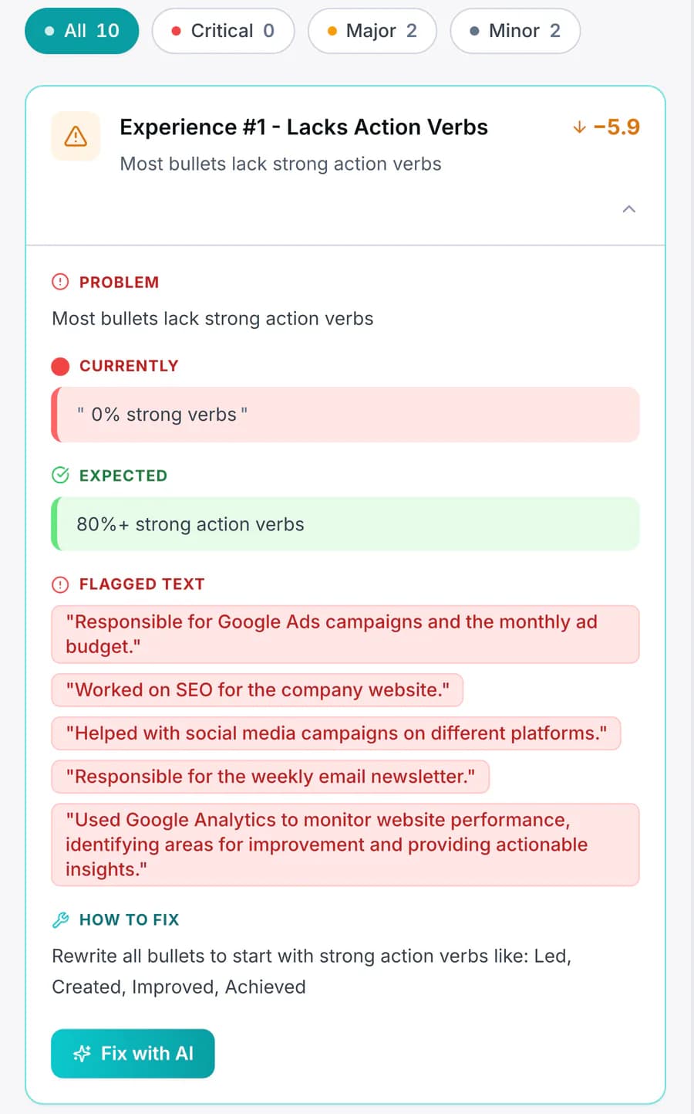
Task: Click the orange warning triangle icon
Action: [x=76, y=137]
